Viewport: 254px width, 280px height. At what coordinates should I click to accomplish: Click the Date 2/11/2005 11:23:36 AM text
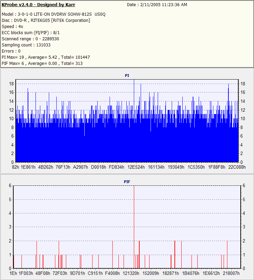tap(157, 5)
